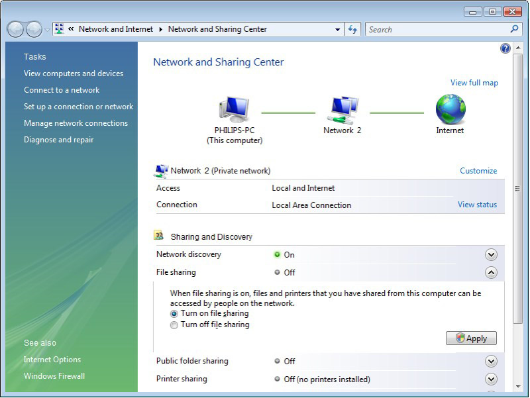Click the Apply button
The height and width of the screenshot is (398, 530).
pyautogui.click(x=471, y=338)
